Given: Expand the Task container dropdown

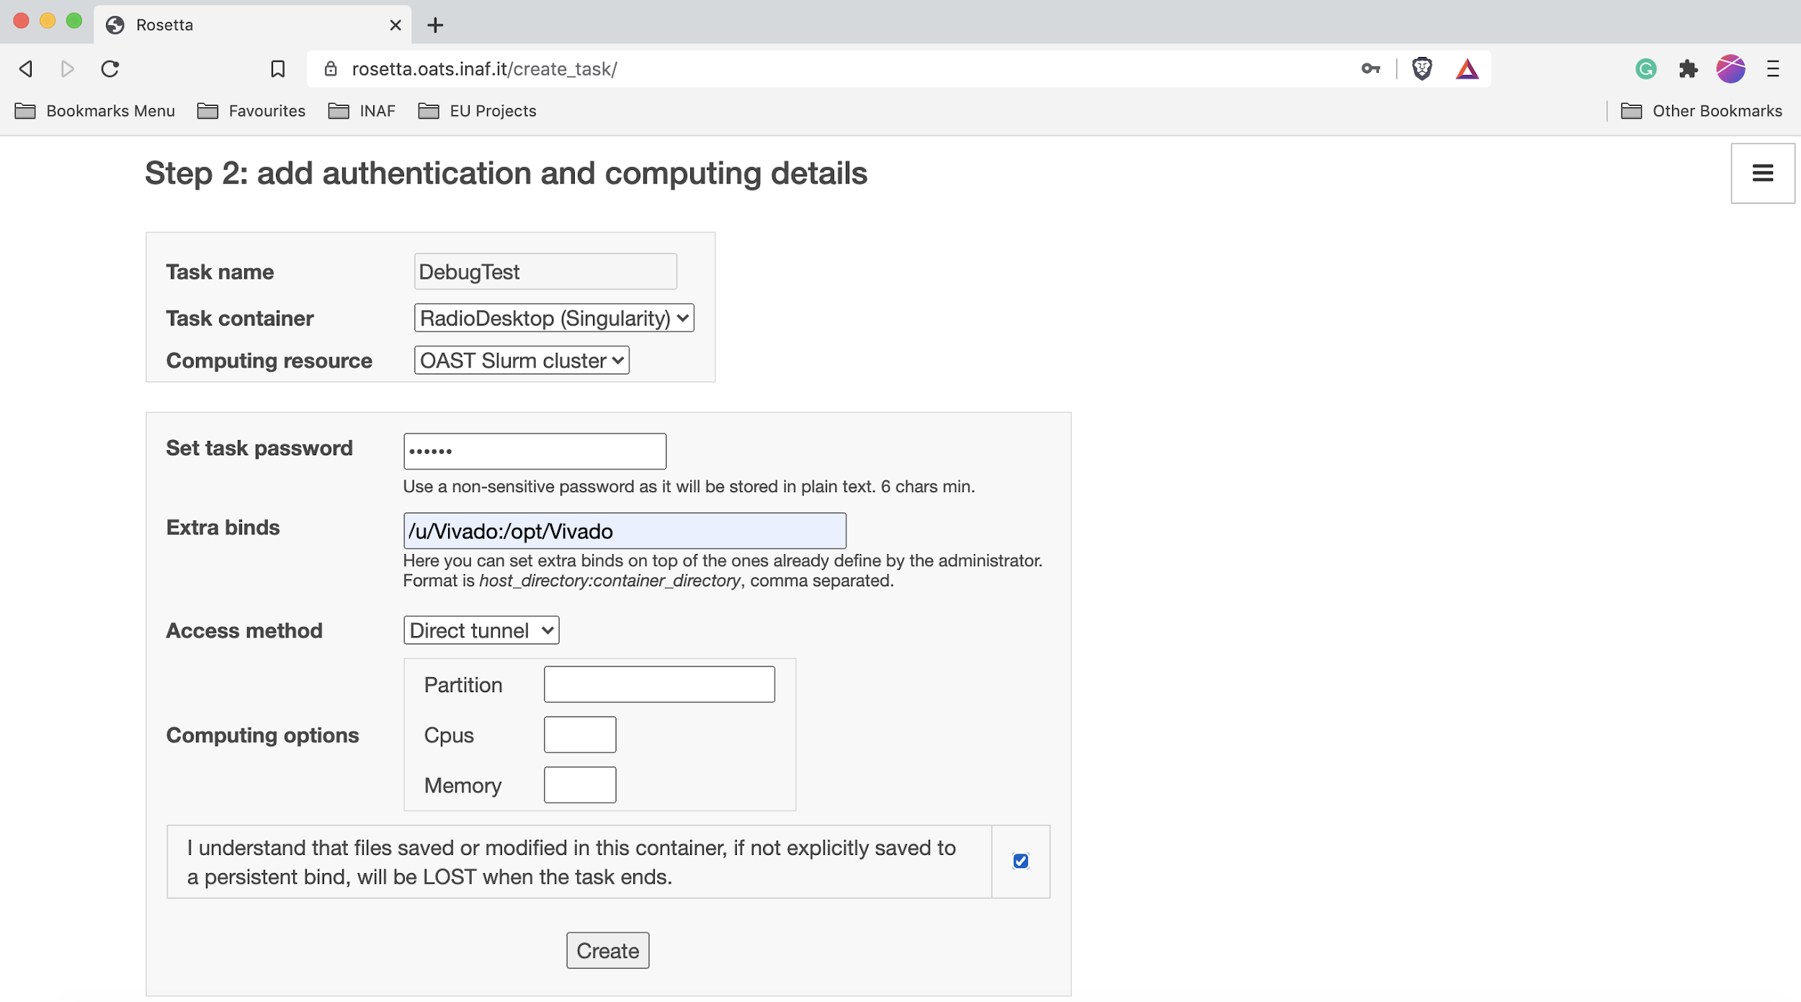Looking at the screenshot, I should [x=553, y=318].
